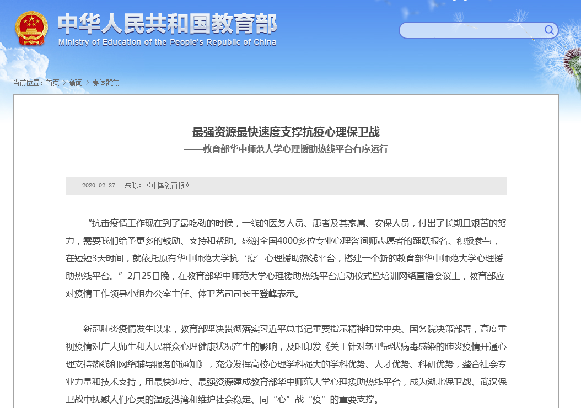This screenshot has height=408, width=581.
Task: Click the 当前位置 label
Action: point(28,83)
